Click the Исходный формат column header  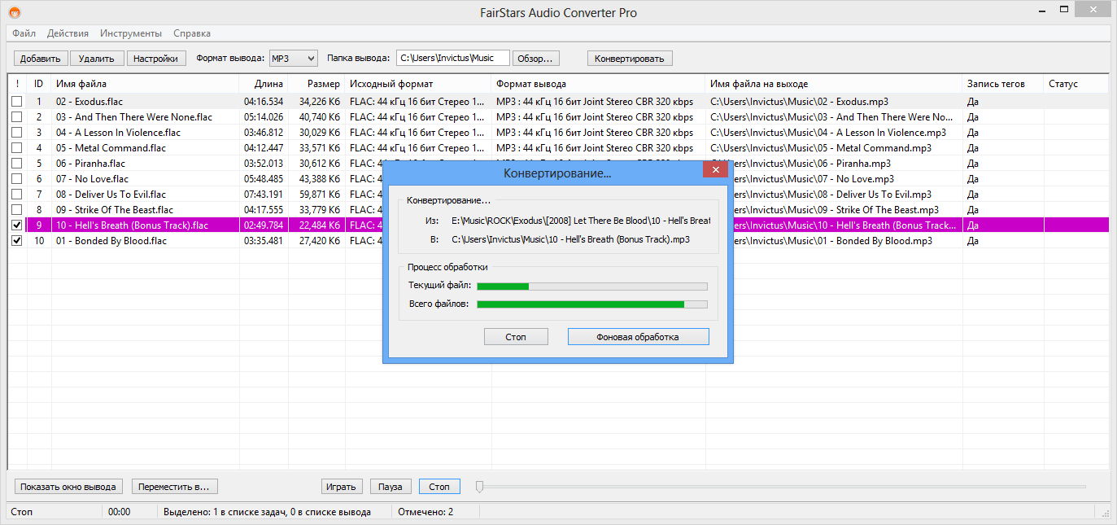tap(418, 84)
